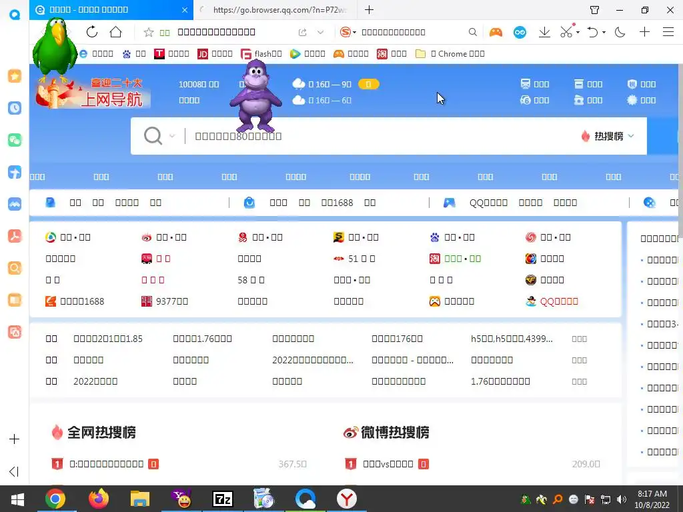The image size is (683, 512).
Task: Open File Explorer from the taskbar
Action: click(x=140, y=499)
